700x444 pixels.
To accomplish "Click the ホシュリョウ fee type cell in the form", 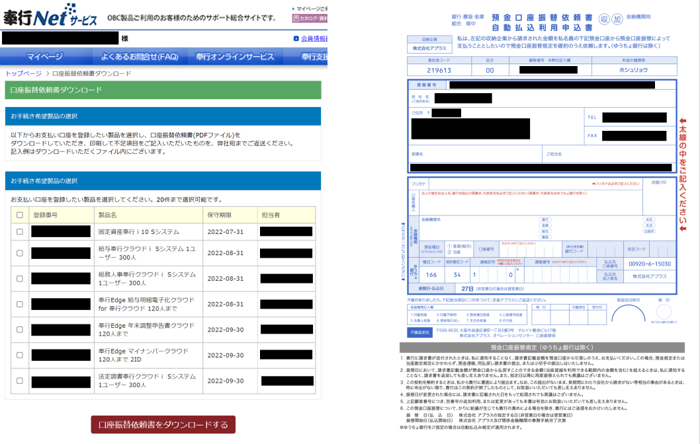I will [x=633, y=70].
